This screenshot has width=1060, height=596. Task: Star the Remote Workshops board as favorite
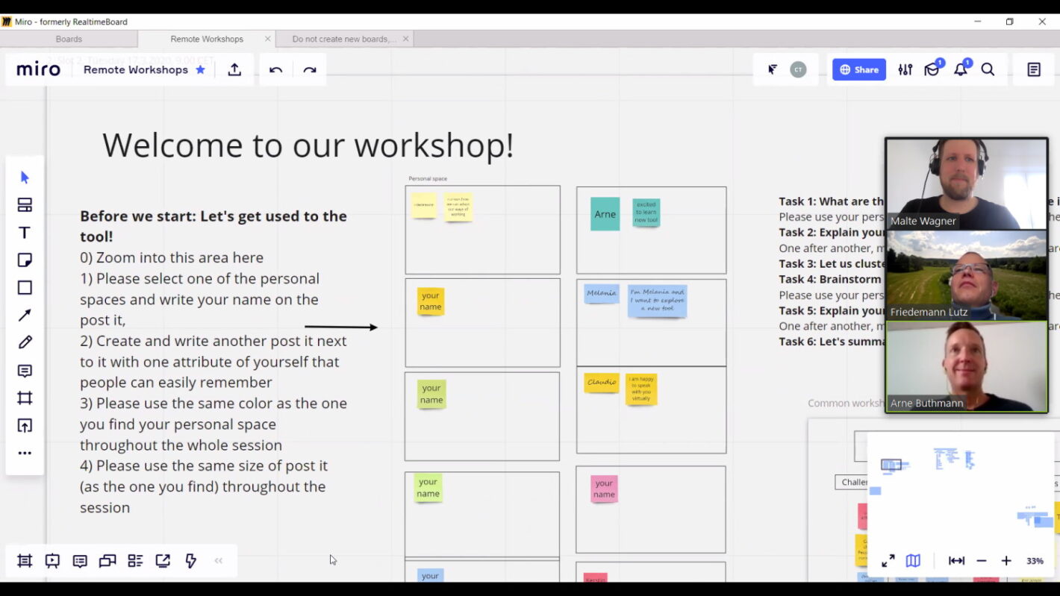click(200, 69)
